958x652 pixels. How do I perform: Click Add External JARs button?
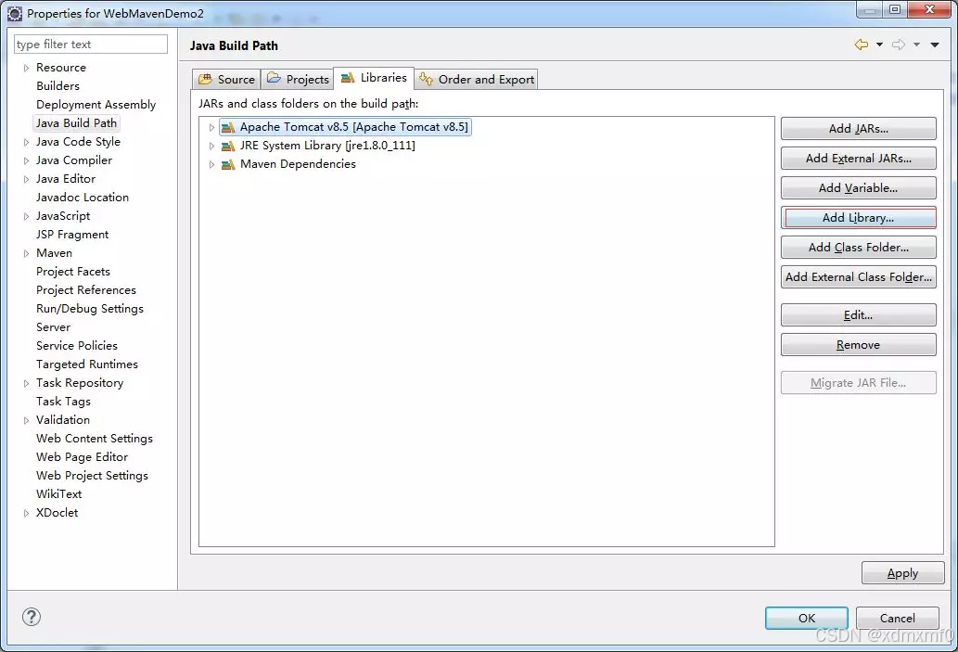[859, 159]
